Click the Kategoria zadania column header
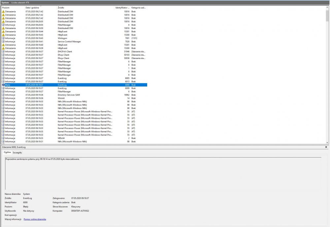 pyautogui.click(x=138, y=8)
